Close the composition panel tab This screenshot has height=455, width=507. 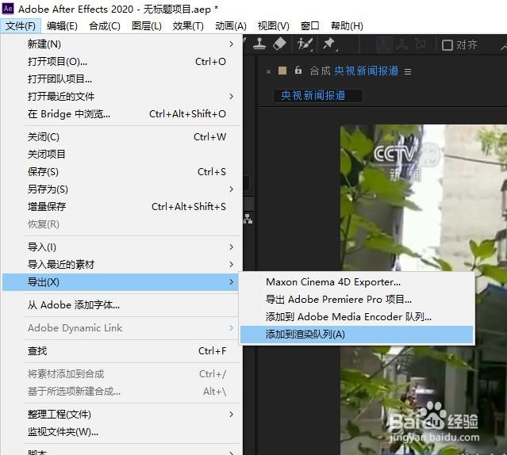(x=268, y=71)
